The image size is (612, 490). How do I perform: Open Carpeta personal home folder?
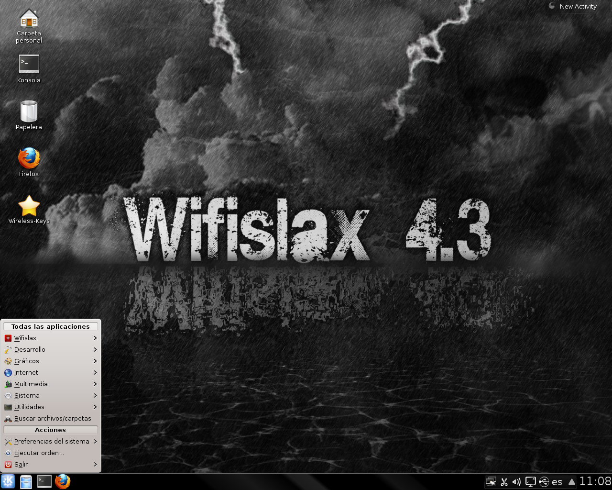[28, 22]
